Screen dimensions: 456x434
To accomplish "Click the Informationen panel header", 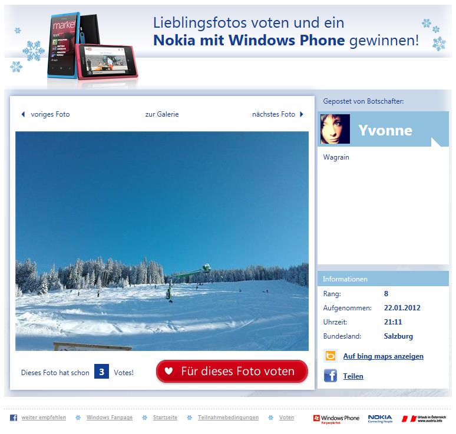I will point(383,279).
